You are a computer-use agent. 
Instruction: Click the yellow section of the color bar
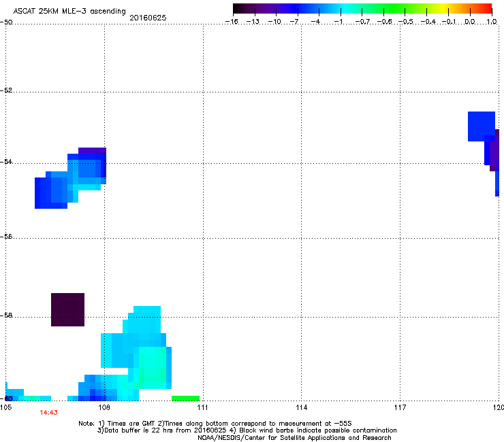[x=443, y=9]
